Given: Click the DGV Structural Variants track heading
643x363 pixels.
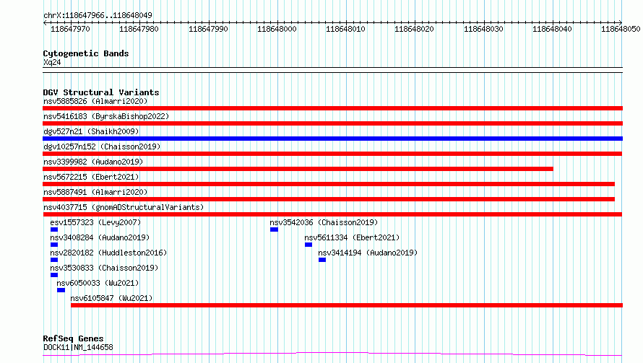Looking at the screenshot, I should 101,92.
